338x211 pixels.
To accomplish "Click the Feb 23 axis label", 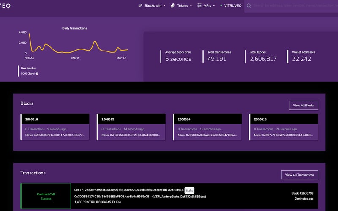I will coord(29,58).
